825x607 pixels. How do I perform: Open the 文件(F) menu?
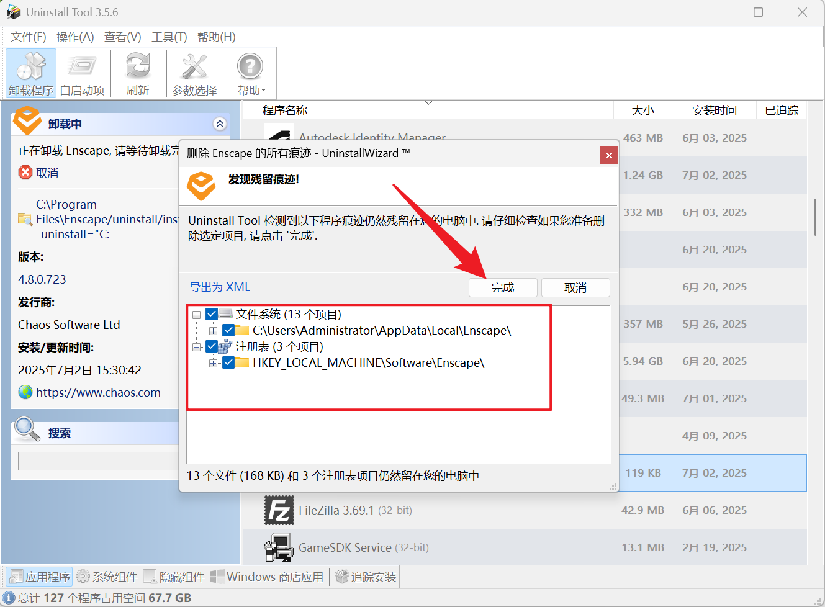[29, 37]
